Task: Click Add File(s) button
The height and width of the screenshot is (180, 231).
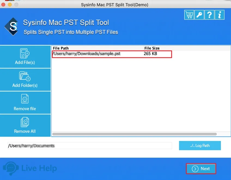Action: (x=25, y=57)
